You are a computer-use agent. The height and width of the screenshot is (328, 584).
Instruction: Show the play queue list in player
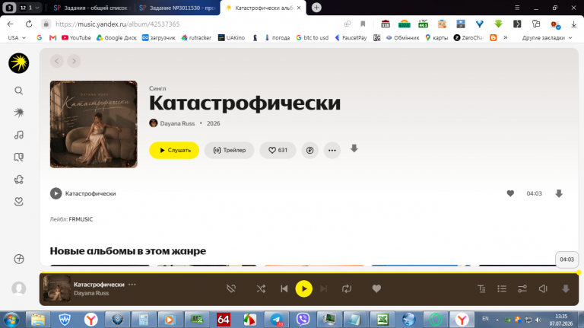pyautogui.click(x=502, y=289)
